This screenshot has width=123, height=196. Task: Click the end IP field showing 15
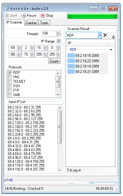26,54
